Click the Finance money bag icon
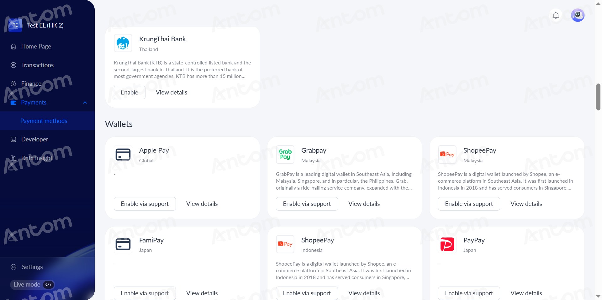Viewport: 602px width, 300px height. [13, 84]
